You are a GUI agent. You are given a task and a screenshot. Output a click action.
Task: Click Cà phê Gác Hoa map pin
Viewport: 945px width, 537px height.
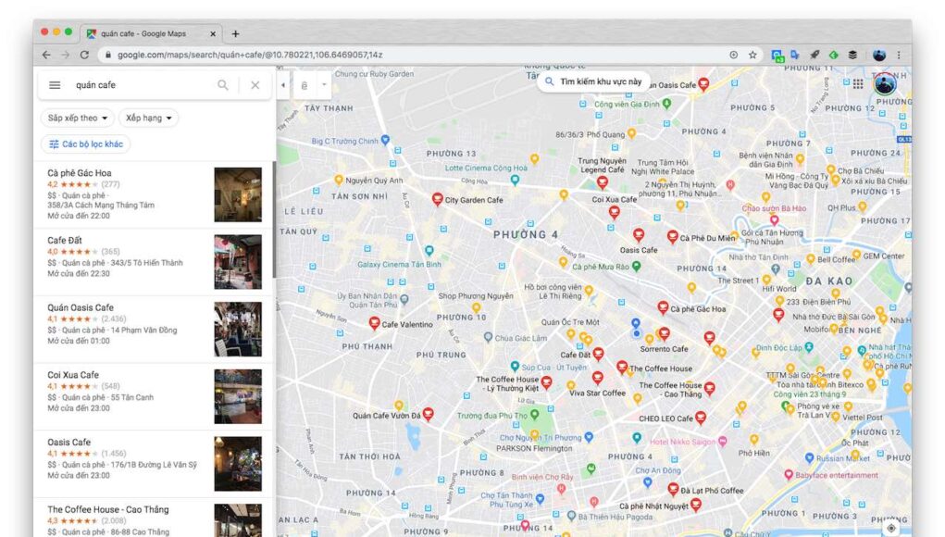(663, 308)
